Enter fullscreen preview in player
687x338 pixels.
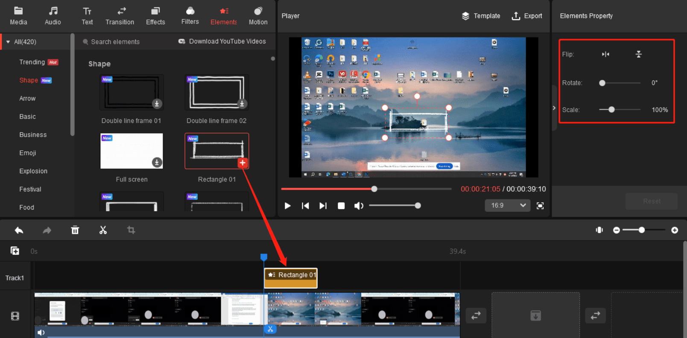pyautogui.click(x=540, y=206)
